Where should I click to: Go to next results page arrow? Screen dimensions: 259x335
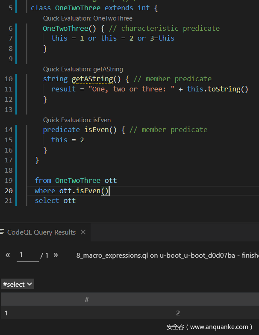[56, 255]
